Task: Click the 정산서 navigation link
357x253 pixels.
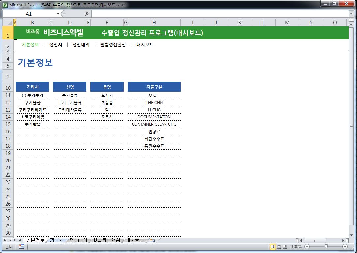Action: [56, 45]
